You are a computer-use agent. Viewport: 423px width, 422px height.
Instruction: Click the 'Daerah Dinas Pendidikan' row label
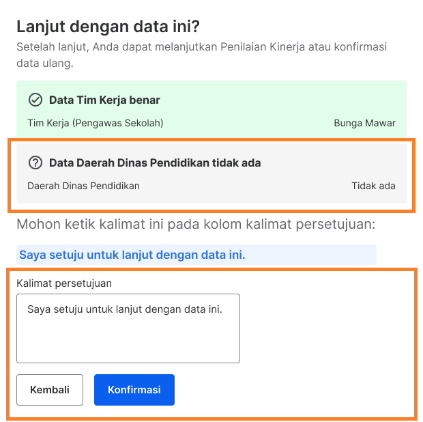(x=84, y=186)
